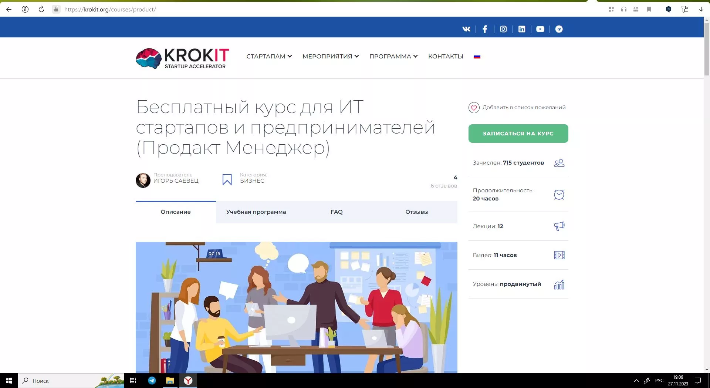Click instructor name ИГОРЬ САЕВЕЦ
710x388 pixels.
[x=176, y=181]
